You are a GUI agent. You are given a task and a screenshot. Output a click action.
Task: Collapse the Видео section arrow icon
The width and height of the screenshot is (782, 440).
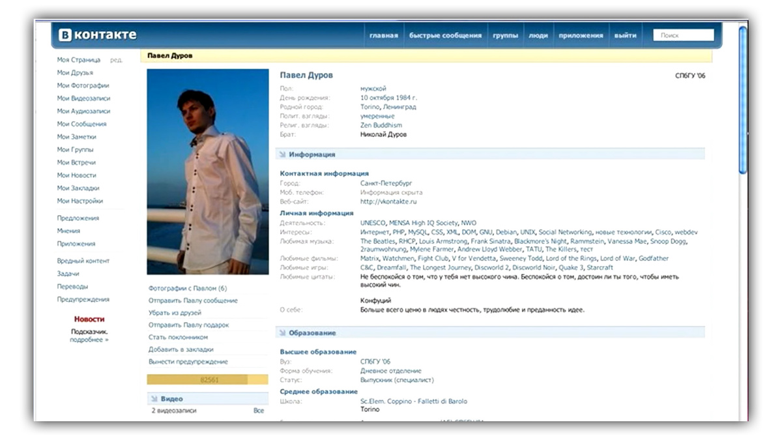pyautogui.click(x=154, y=398)
